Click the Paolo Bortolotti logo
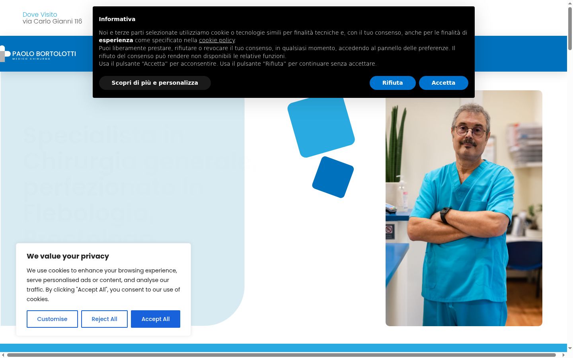 click(38, 54)
